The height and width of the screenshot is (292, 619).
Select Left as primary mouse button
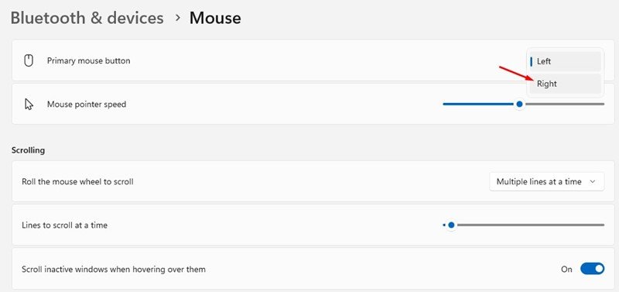tap(565, 62)
